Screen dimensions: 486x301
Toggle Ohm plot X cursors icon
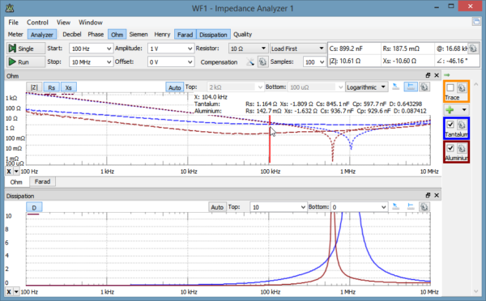click(411, 87)
